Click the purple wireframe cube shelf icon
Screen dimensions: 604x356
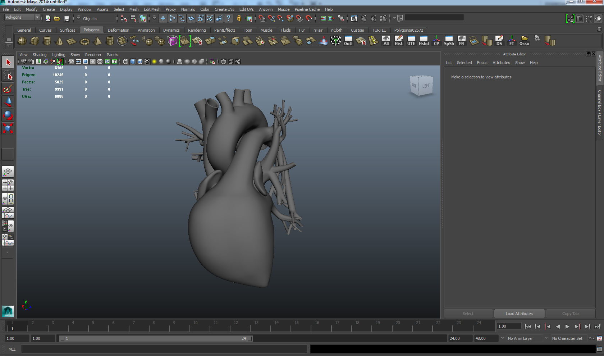173,41
